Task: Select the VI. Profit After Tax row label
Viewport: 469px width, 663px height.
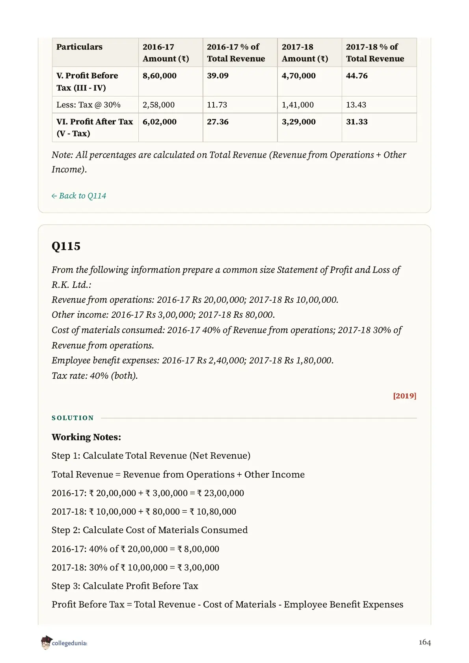Action: 95,128
